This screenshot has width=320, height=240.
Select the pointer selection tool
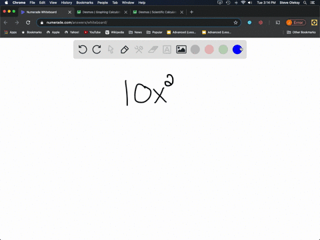pyautogui.click(x=111, y=49)
